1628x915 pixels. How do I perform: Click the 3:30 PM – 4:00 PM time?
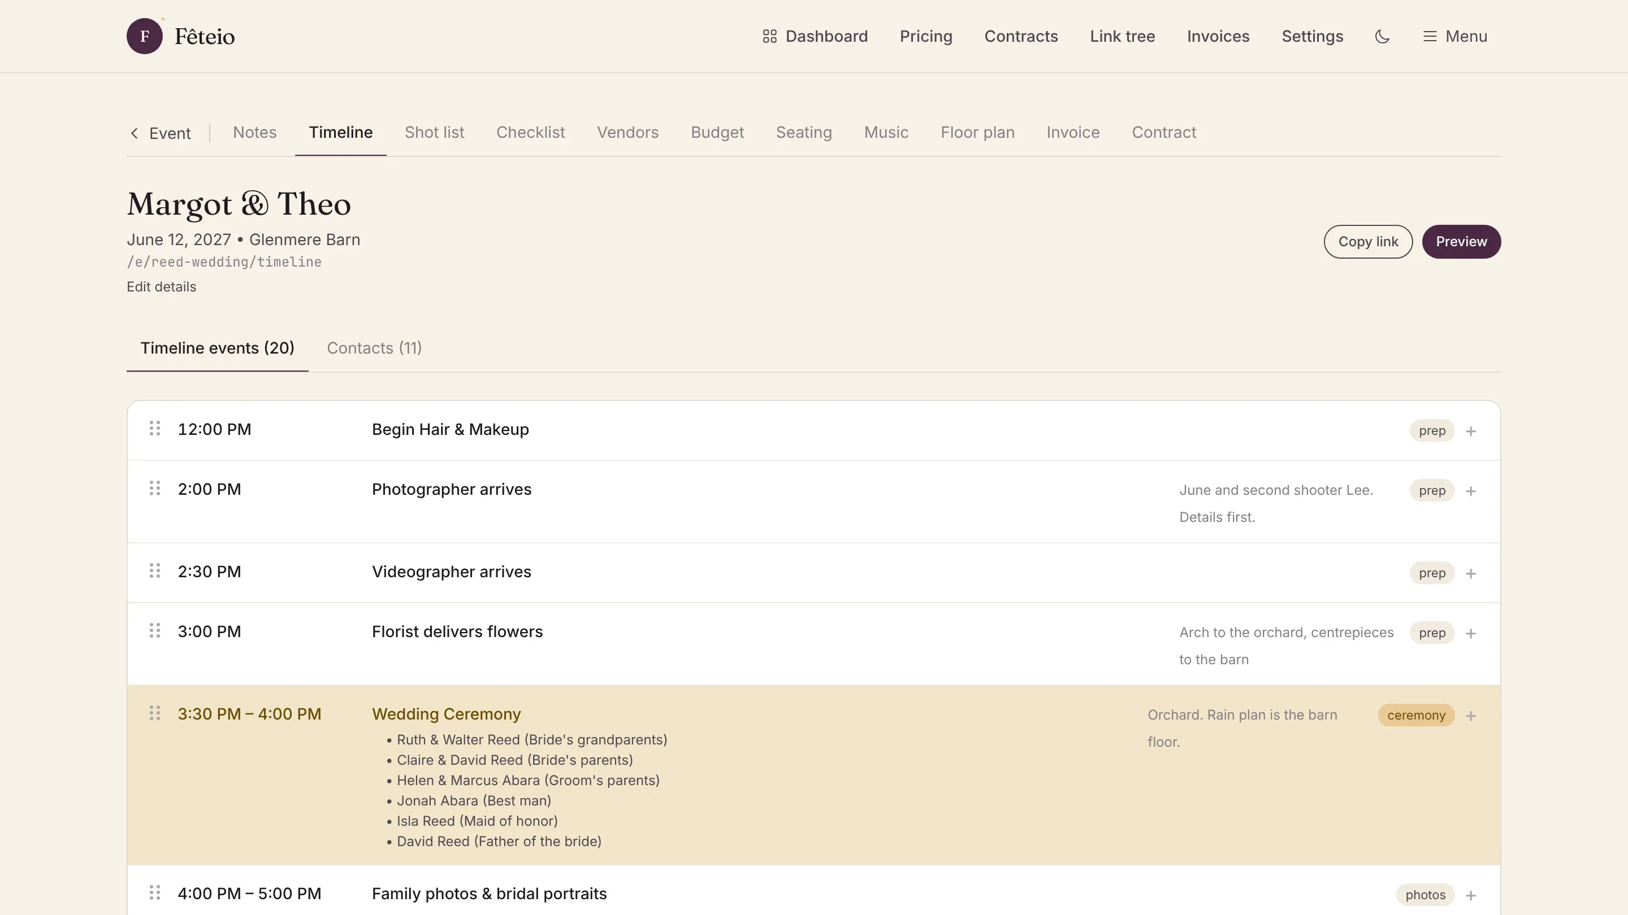(249, 713)
